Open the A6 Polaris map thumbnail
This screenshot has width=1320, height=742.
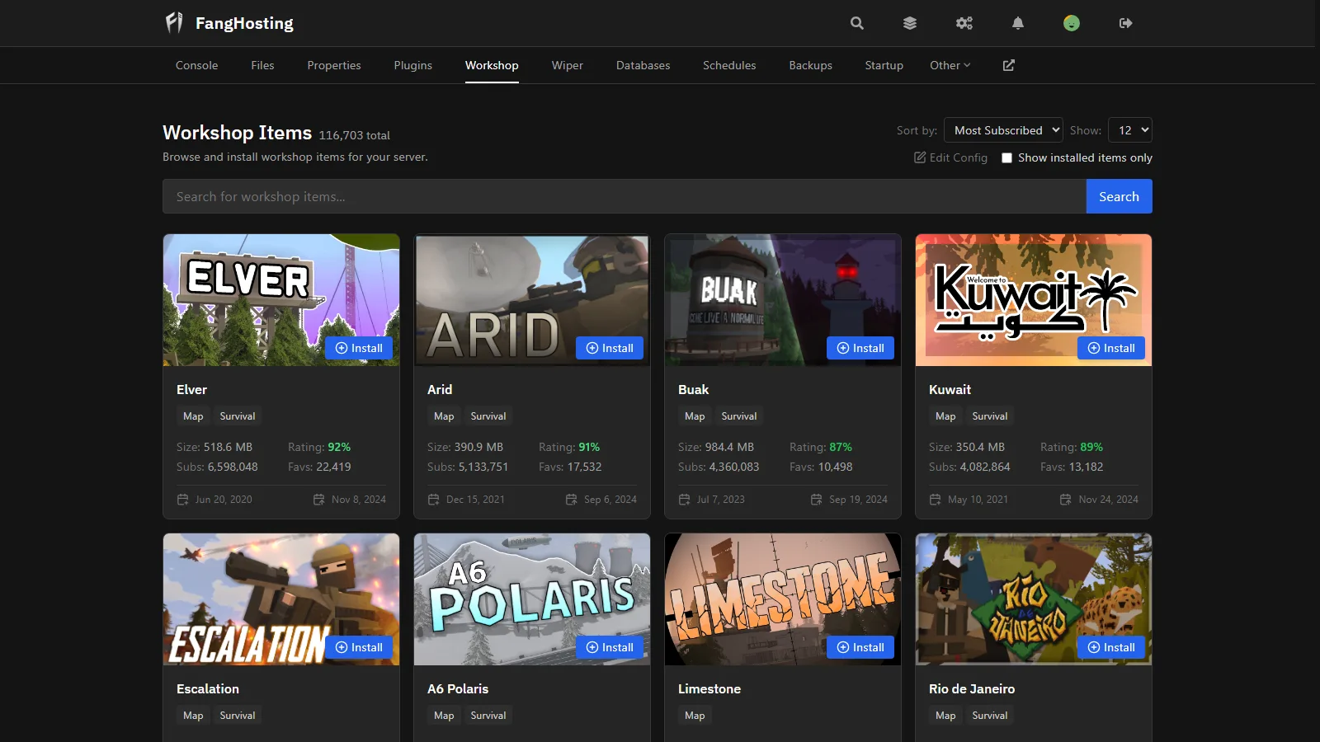tap(532, 599)
